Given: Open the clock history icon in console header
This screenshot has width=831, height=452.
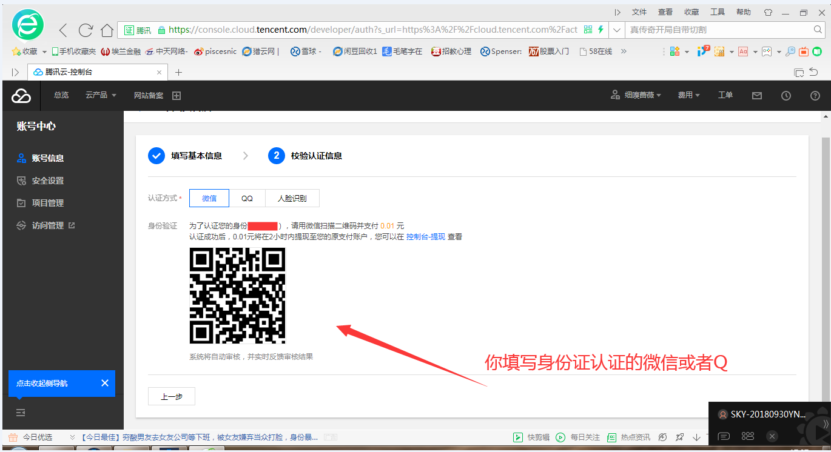Looking at the screenshot, I should click(x=786, y=95).
